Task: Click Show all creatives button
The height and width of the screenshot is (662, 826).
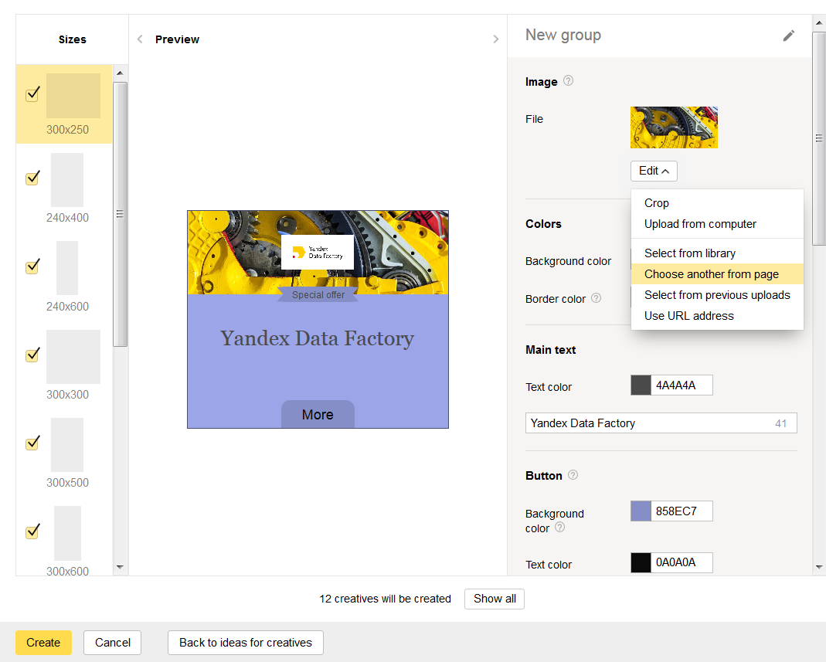Action: [x=494, y=599]
